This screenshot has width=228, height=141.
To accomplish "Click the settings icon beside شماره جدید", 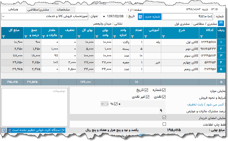I will (140, 17).
